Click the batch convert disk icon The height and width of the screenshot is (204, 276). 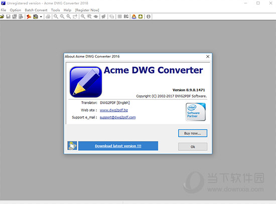pyautogui.click(x=36, y=17)
